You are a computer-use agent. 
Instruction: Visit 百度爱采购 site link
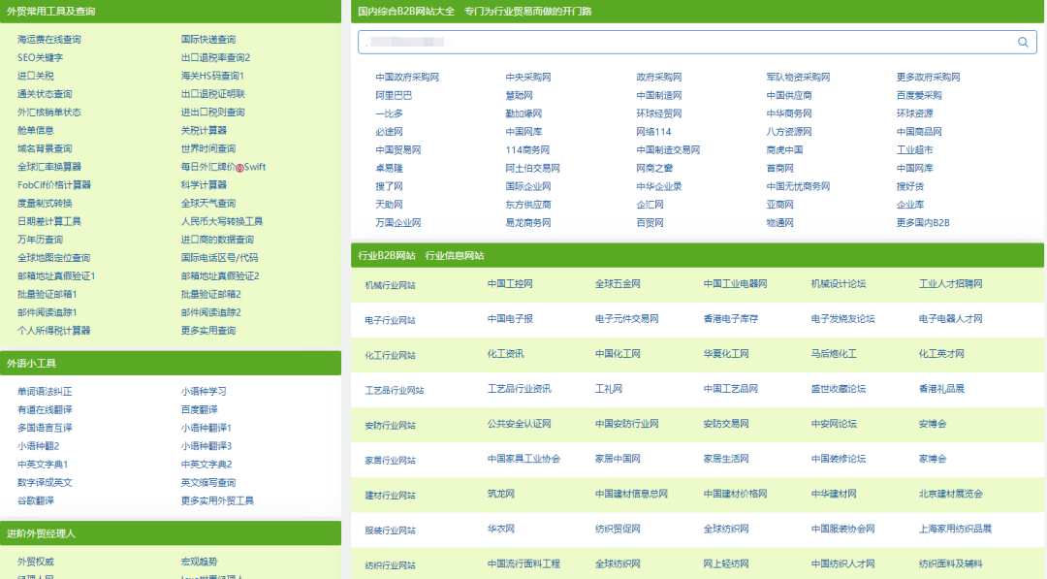click(x=919, y=95)
